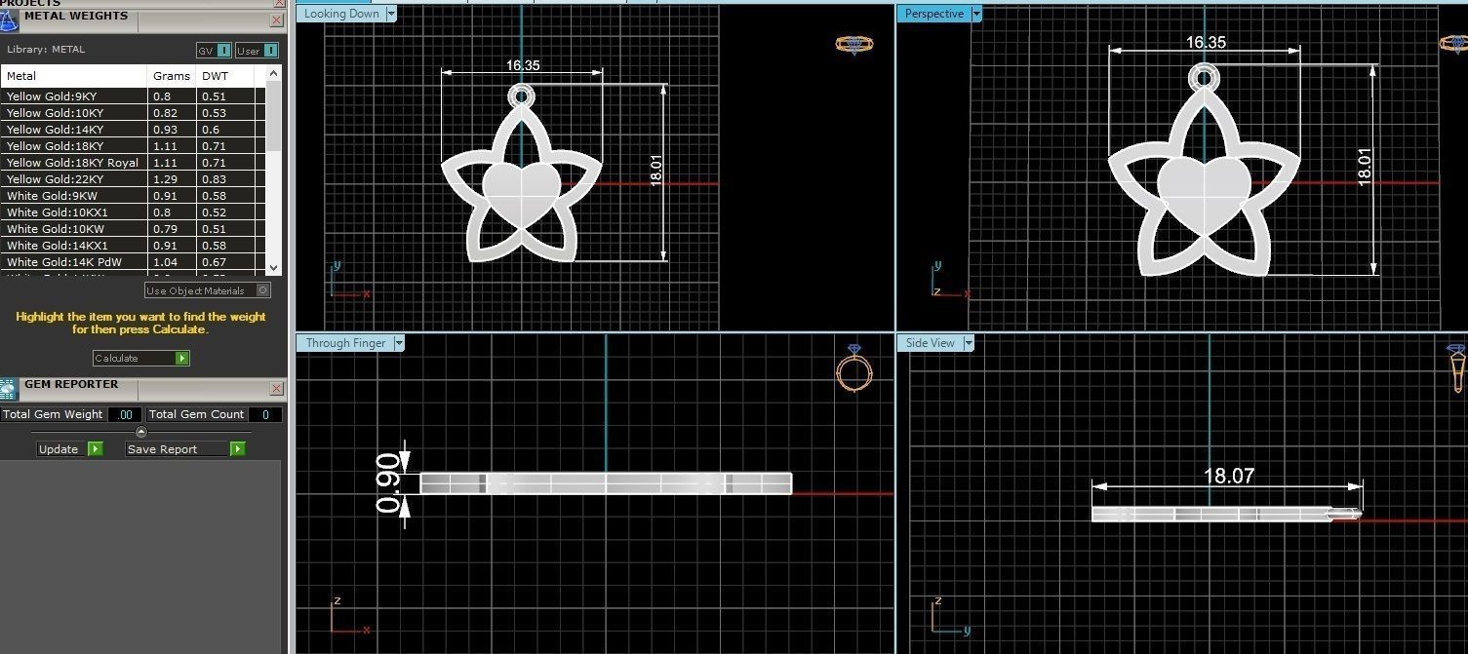Close the Gem Reporter panel

pos(277,388)
